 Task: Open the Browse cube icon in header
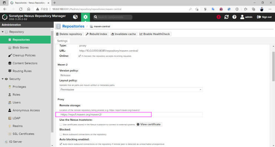[x=75, y=17]
